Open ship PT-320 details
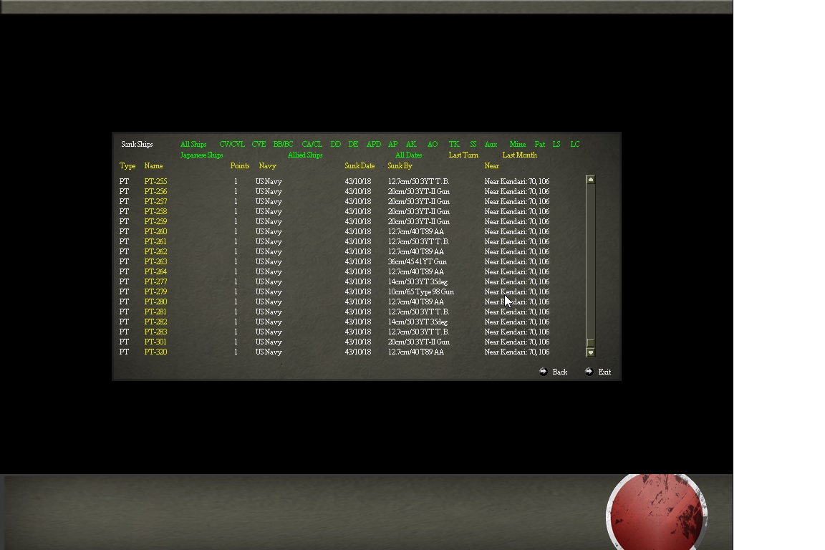Viewport: 825px width, 550px height. click(155, 352)
